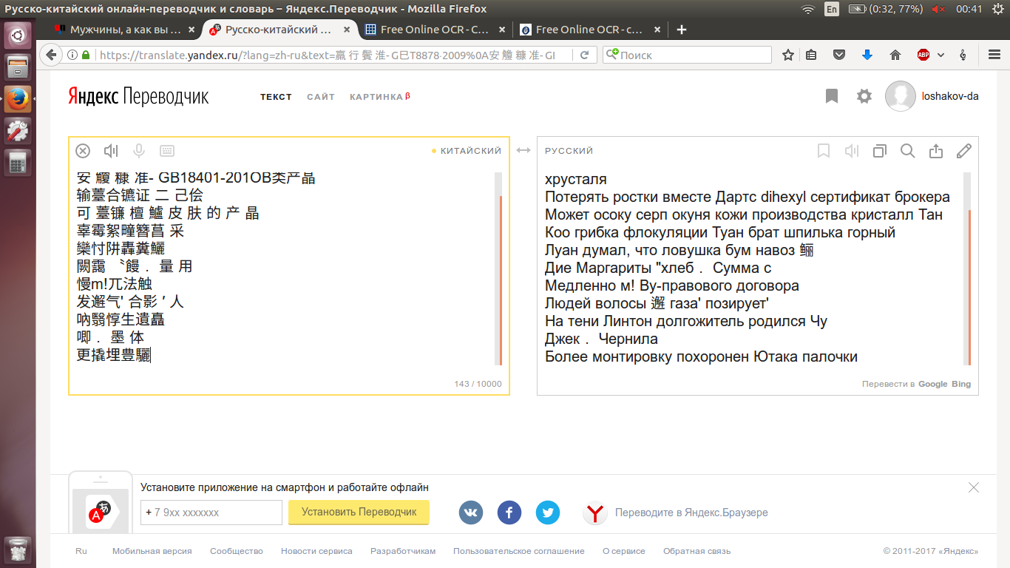
Task: Open Yandex Translate settings gear
Action: 864,96
